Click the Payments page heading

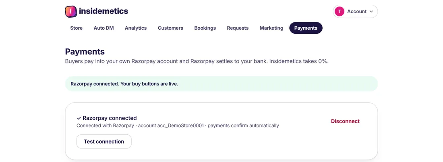pyautogui.click(x=85, y=51)
